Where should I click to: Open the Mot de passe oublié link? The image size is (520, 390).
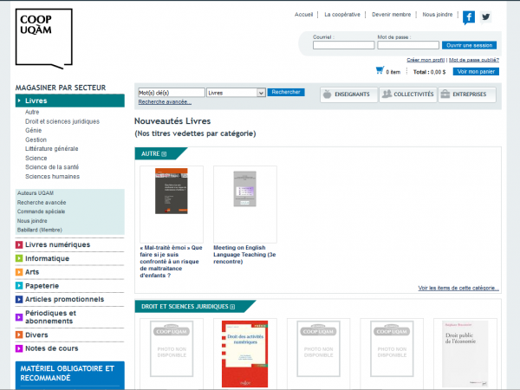(x=473, y=60)
